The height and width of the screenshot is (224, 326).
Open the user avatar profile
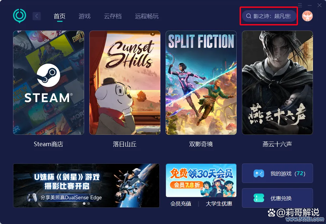(307, 16)
